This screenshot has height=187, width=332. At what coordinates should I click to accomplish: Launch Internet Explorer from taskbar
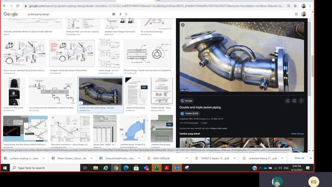pyautogui.click(x=106, y=168)
